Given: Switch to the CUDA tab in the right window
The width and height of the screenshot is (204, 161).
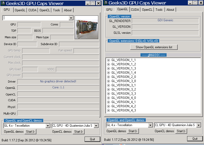Looking at the screenshot, I should [x=135, y=10].
